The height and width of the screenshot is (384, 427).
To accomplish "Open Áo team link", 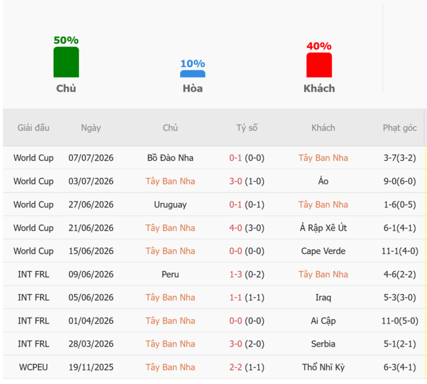I will coord(323,181).
